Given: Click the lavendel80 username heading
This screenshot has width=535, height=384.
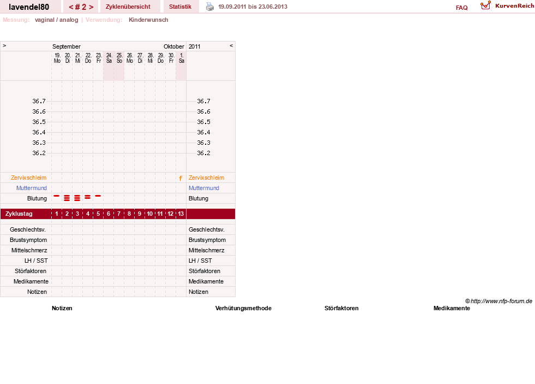Looking at the screenshot, I should point(29,7).
